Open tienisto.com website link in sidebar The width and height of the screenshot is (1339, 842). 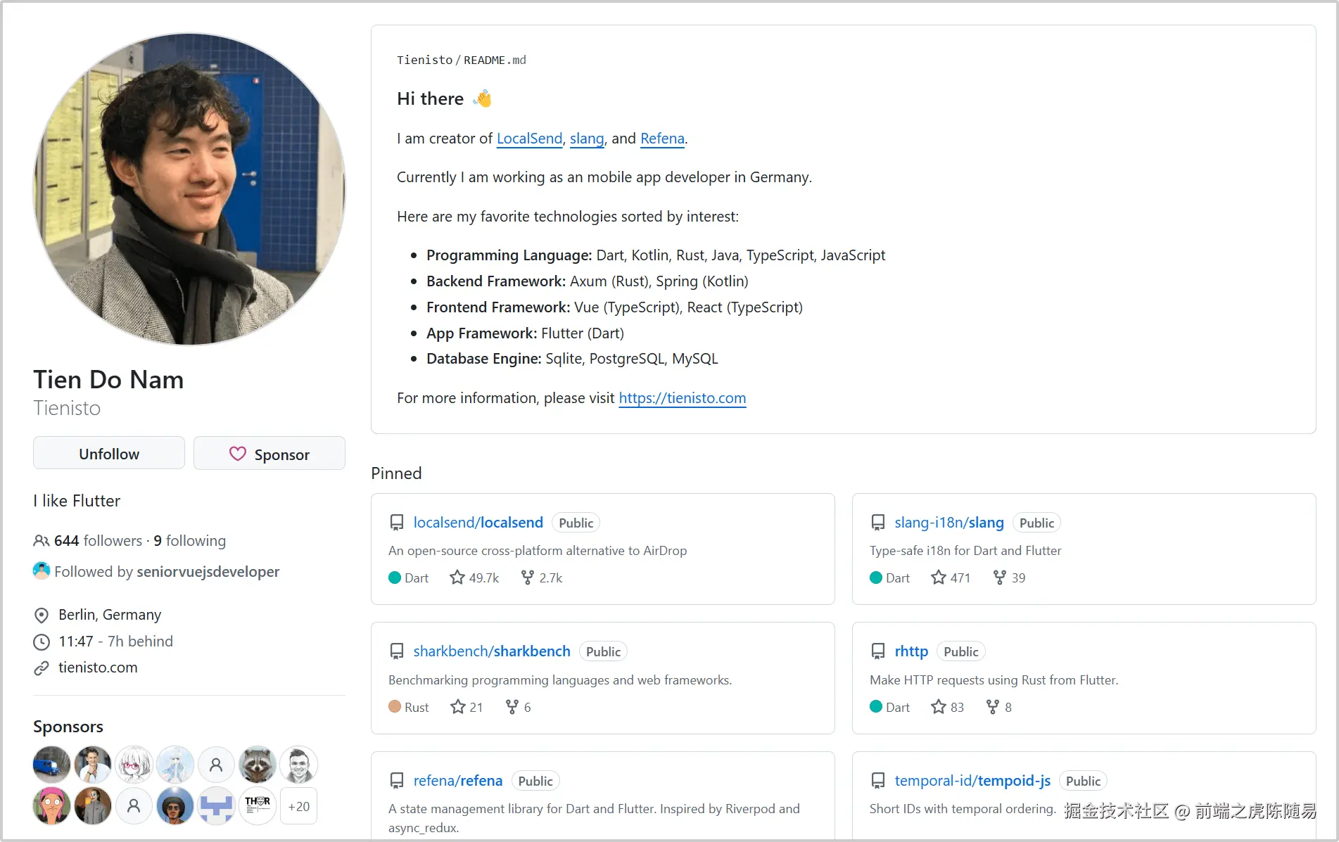click(x=98, y=668)
